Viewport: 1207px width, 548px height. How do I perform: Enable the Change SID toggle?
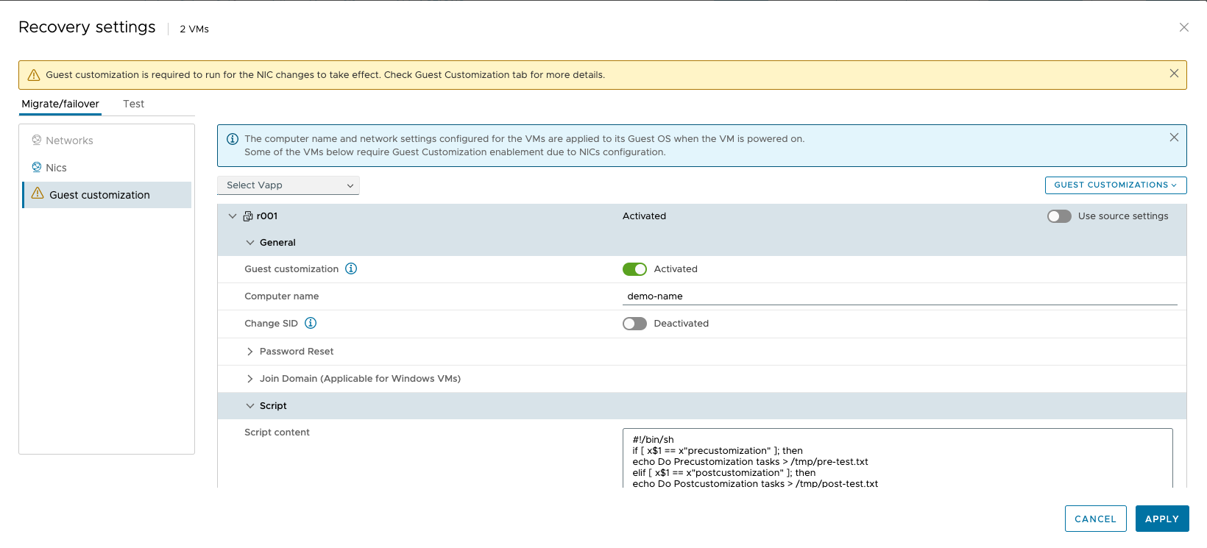[634, 324]
